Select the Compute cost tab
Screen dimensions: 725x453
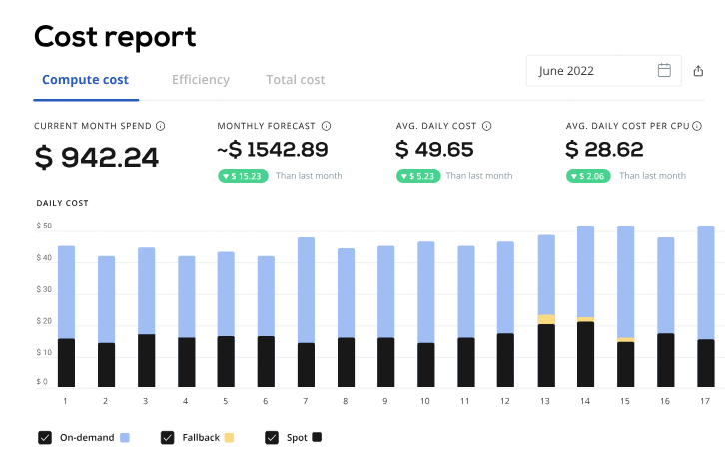coord(85,80)
